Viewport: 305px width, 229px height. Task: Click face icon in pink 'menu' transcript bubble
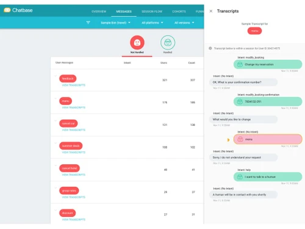coord(240,139)
